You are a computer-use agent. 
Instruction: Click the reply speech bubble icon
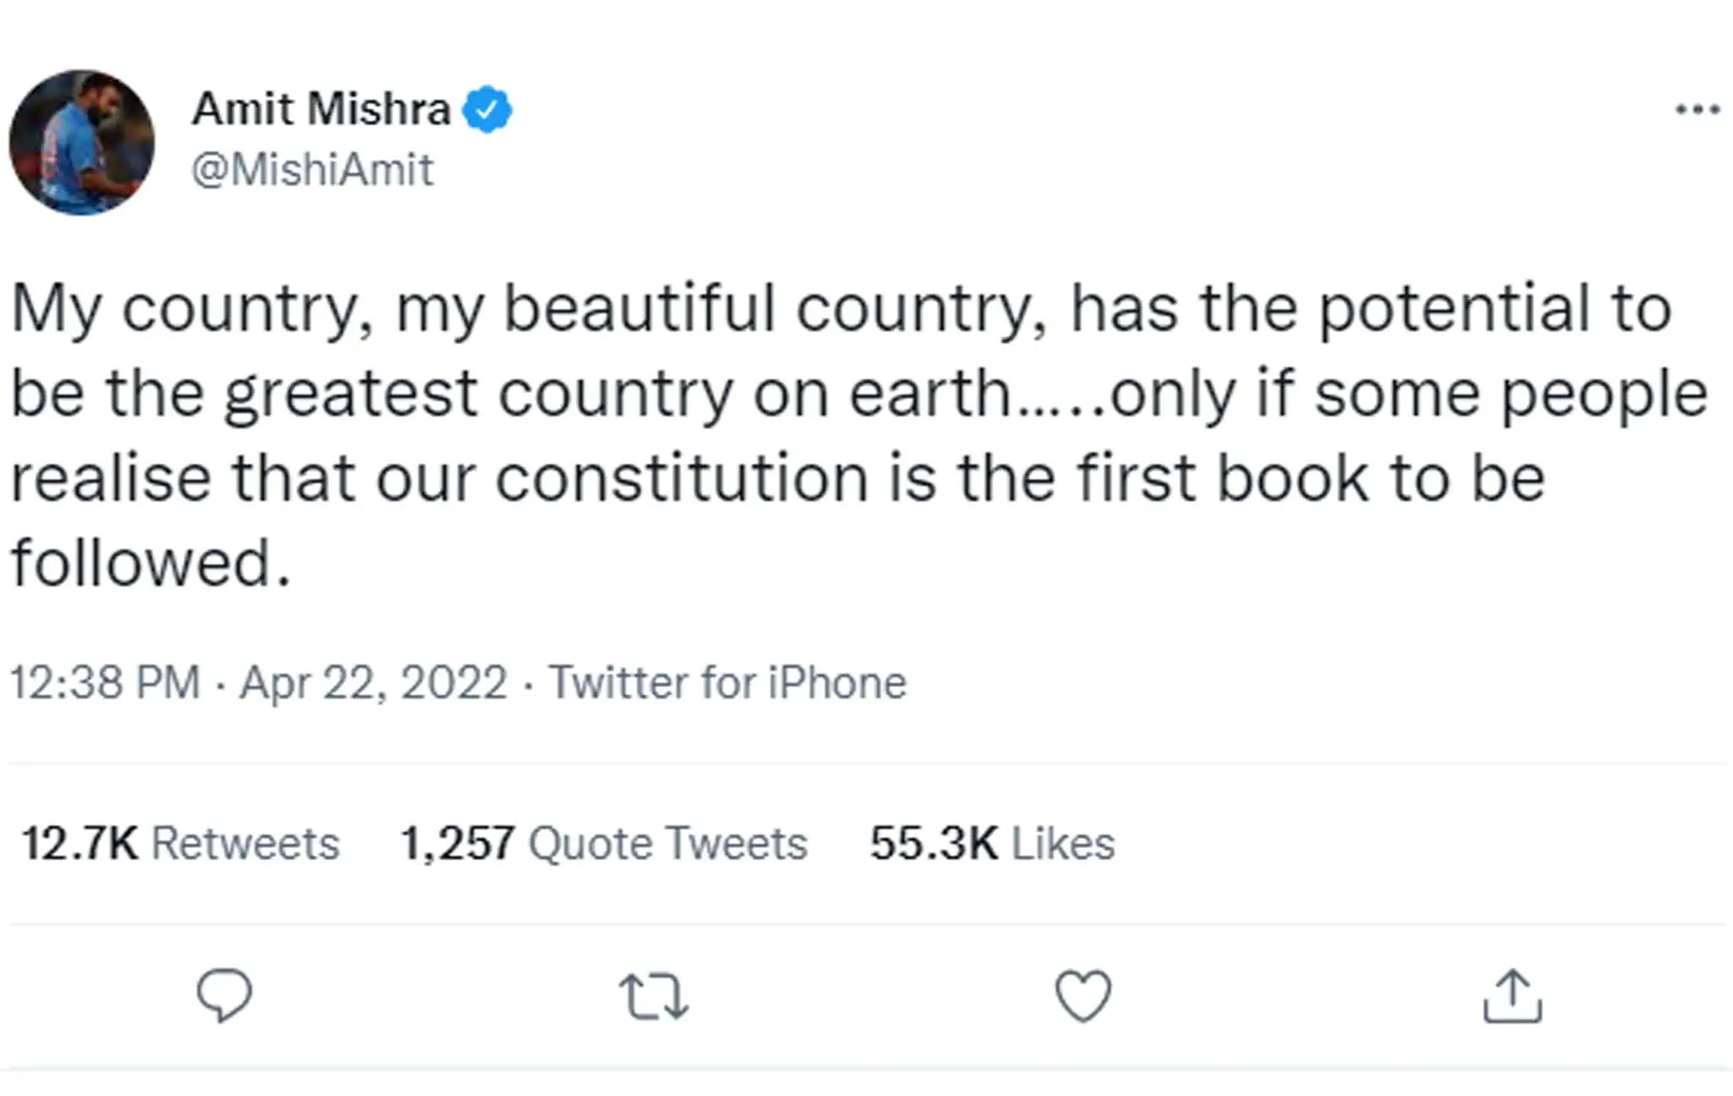tap(224, 995)
